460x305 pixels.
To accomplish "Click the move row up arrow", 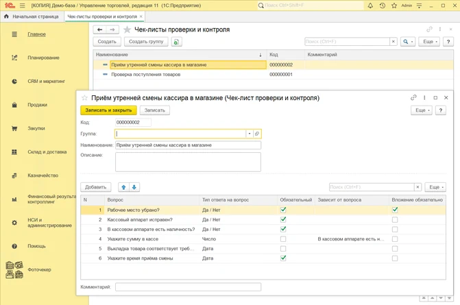I will click(x=124, y=187).
